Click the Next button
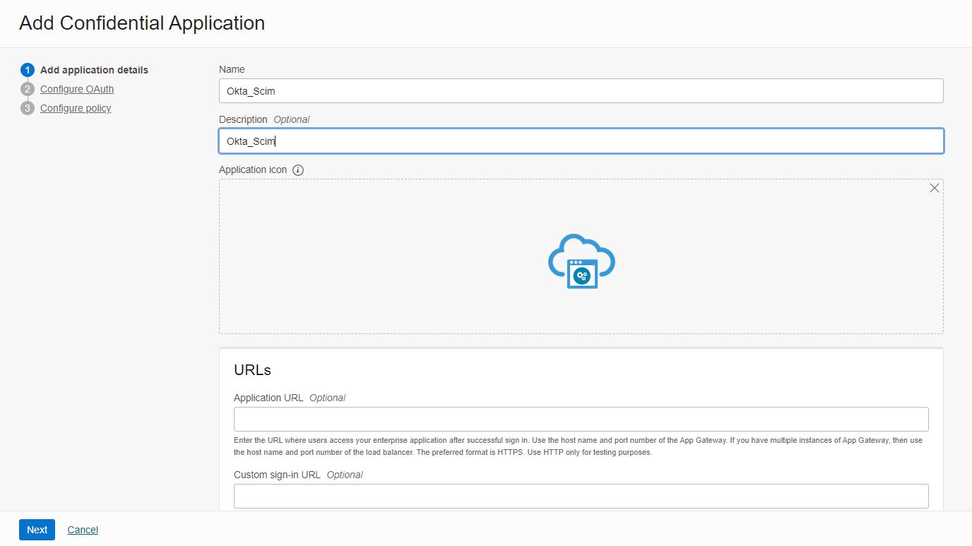Viewport: 972px width, 546px height. pos(37,530)
